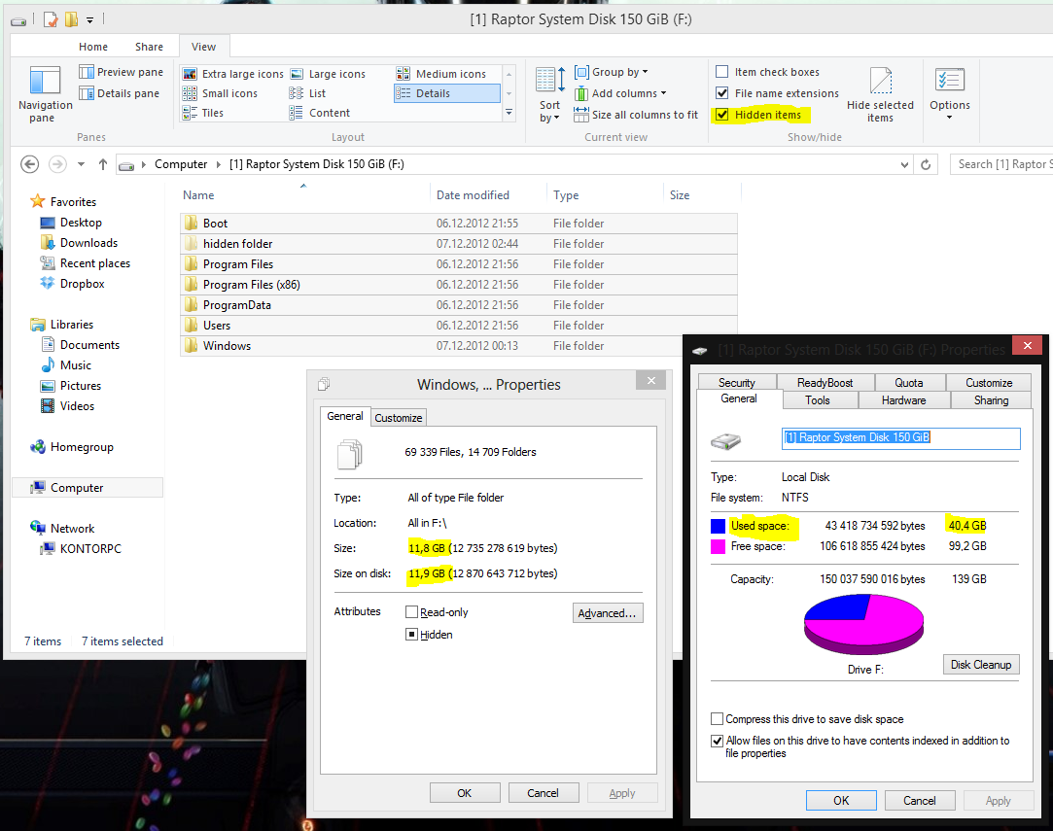Toggle File name extensions checkbox
The width and height of the screenshot is (1053, 831).
tap(721, 92)
